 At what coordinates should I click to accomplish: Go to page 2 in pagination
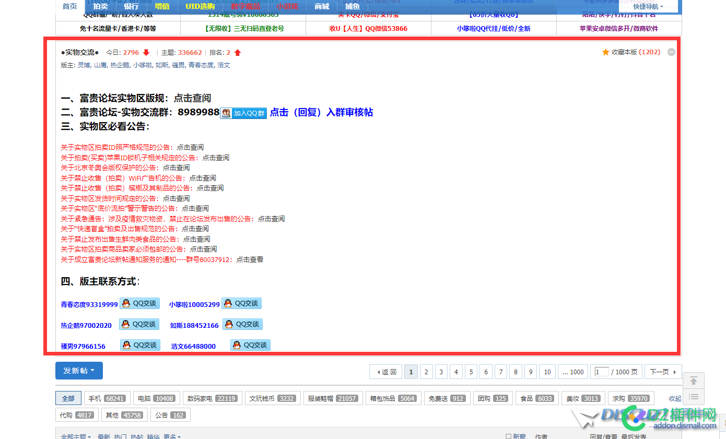pyautogui.click(x=426, y=372)
